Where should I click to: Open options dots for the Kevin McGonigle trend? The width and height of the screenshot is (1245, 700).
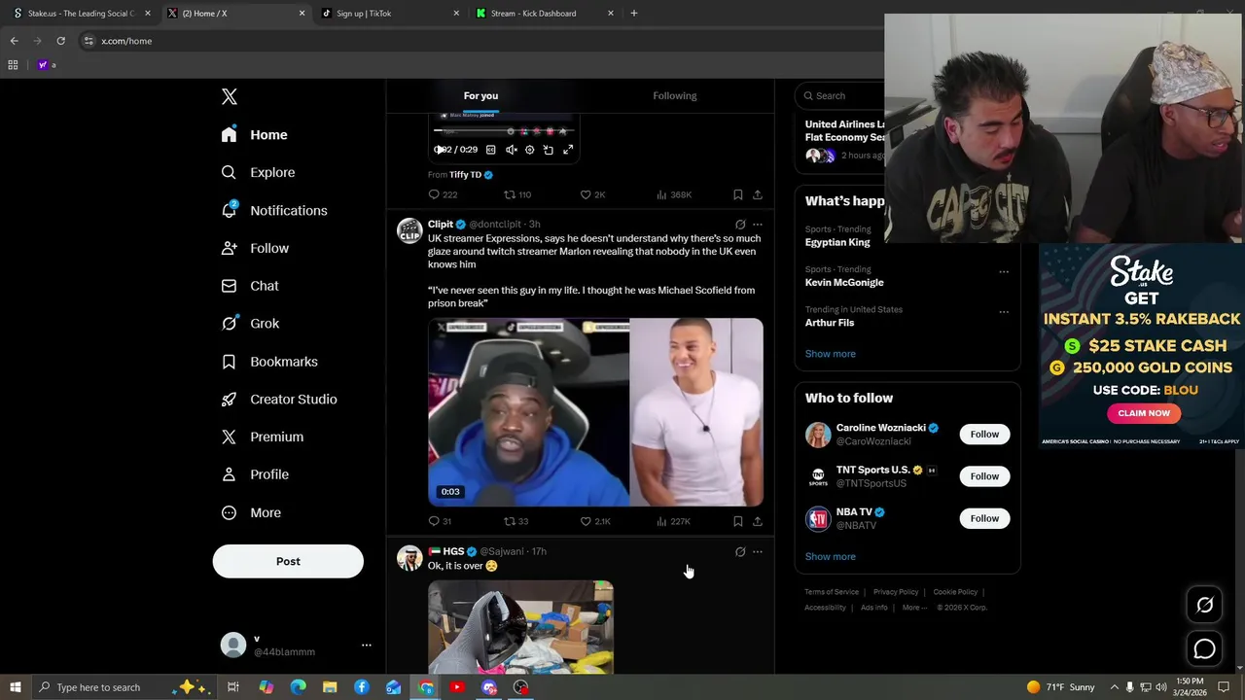(x=1004, y=271)
